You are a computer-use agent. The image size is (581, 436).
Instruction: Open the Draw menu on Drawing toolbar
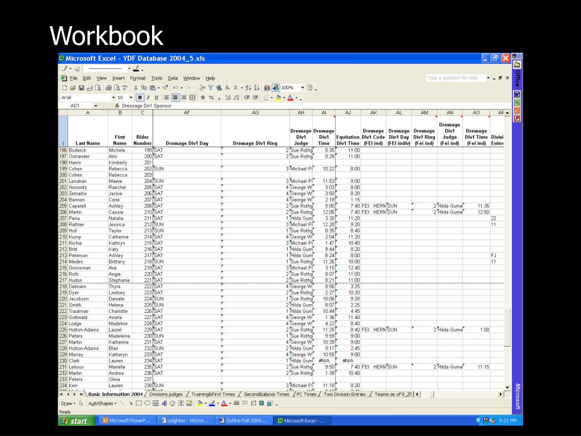click(x=68, y=404)
